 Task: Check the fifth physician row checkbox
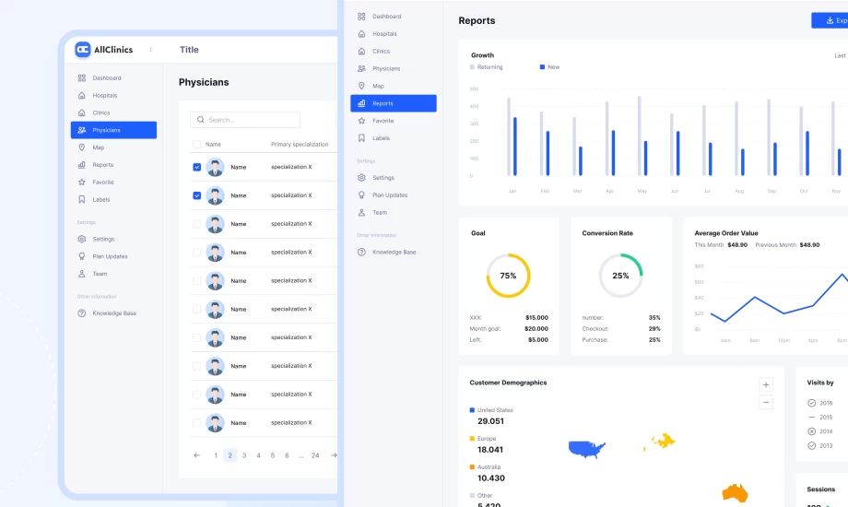pos(197,281)
